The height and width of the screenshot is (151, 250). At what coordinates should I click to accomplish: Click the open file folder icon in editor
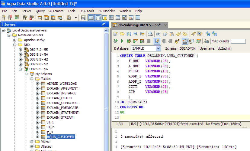(x=122, y=34)
